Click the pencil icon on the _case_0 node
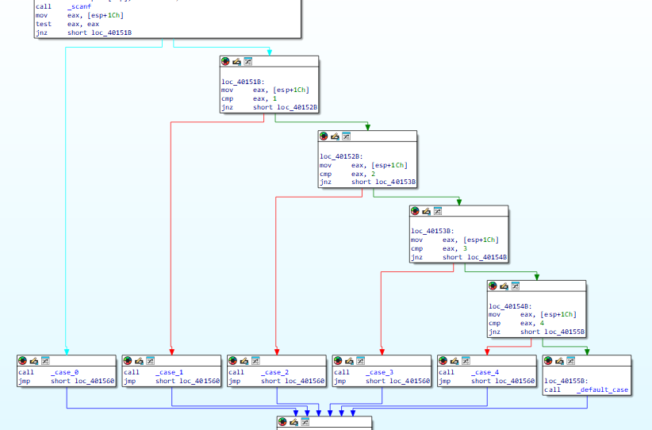 tap(33, 361)
